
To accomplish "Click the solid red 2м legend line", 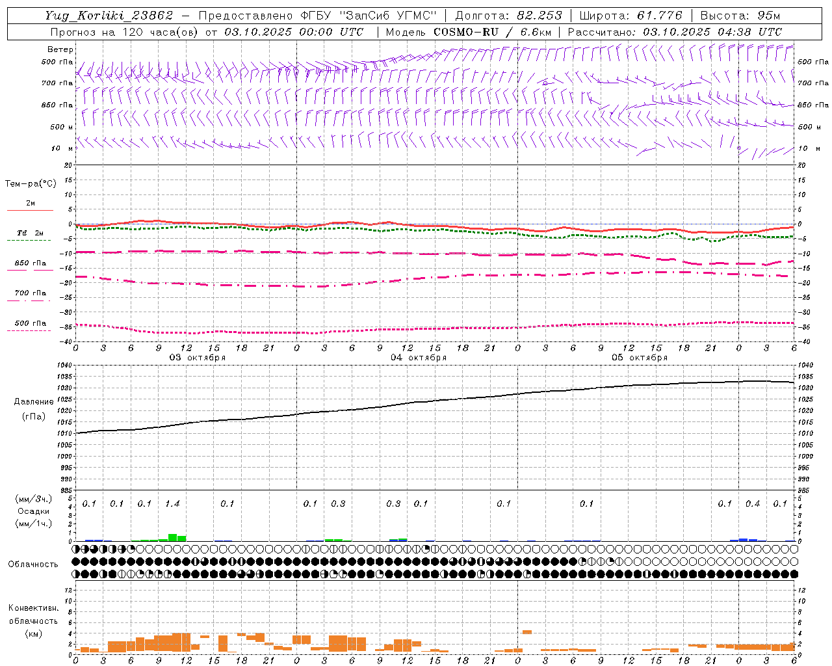I will 30,210.
